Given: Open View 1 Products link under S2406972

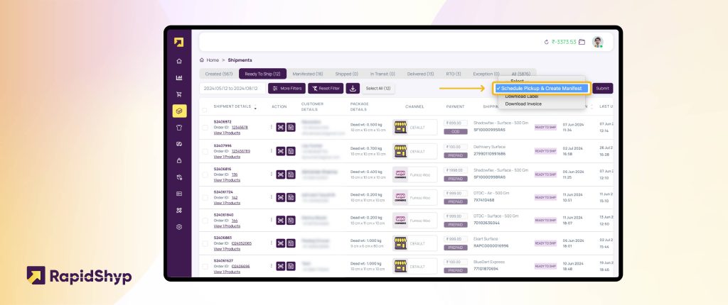Looking at the screenshot, I should pyautogui.click(x=227, y=133).
